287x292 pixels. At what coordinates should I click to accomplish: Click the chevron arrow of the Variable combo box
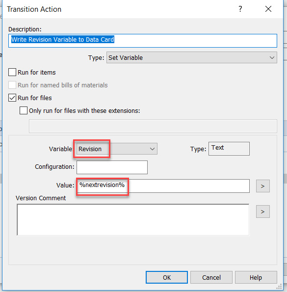coord(152,149)
